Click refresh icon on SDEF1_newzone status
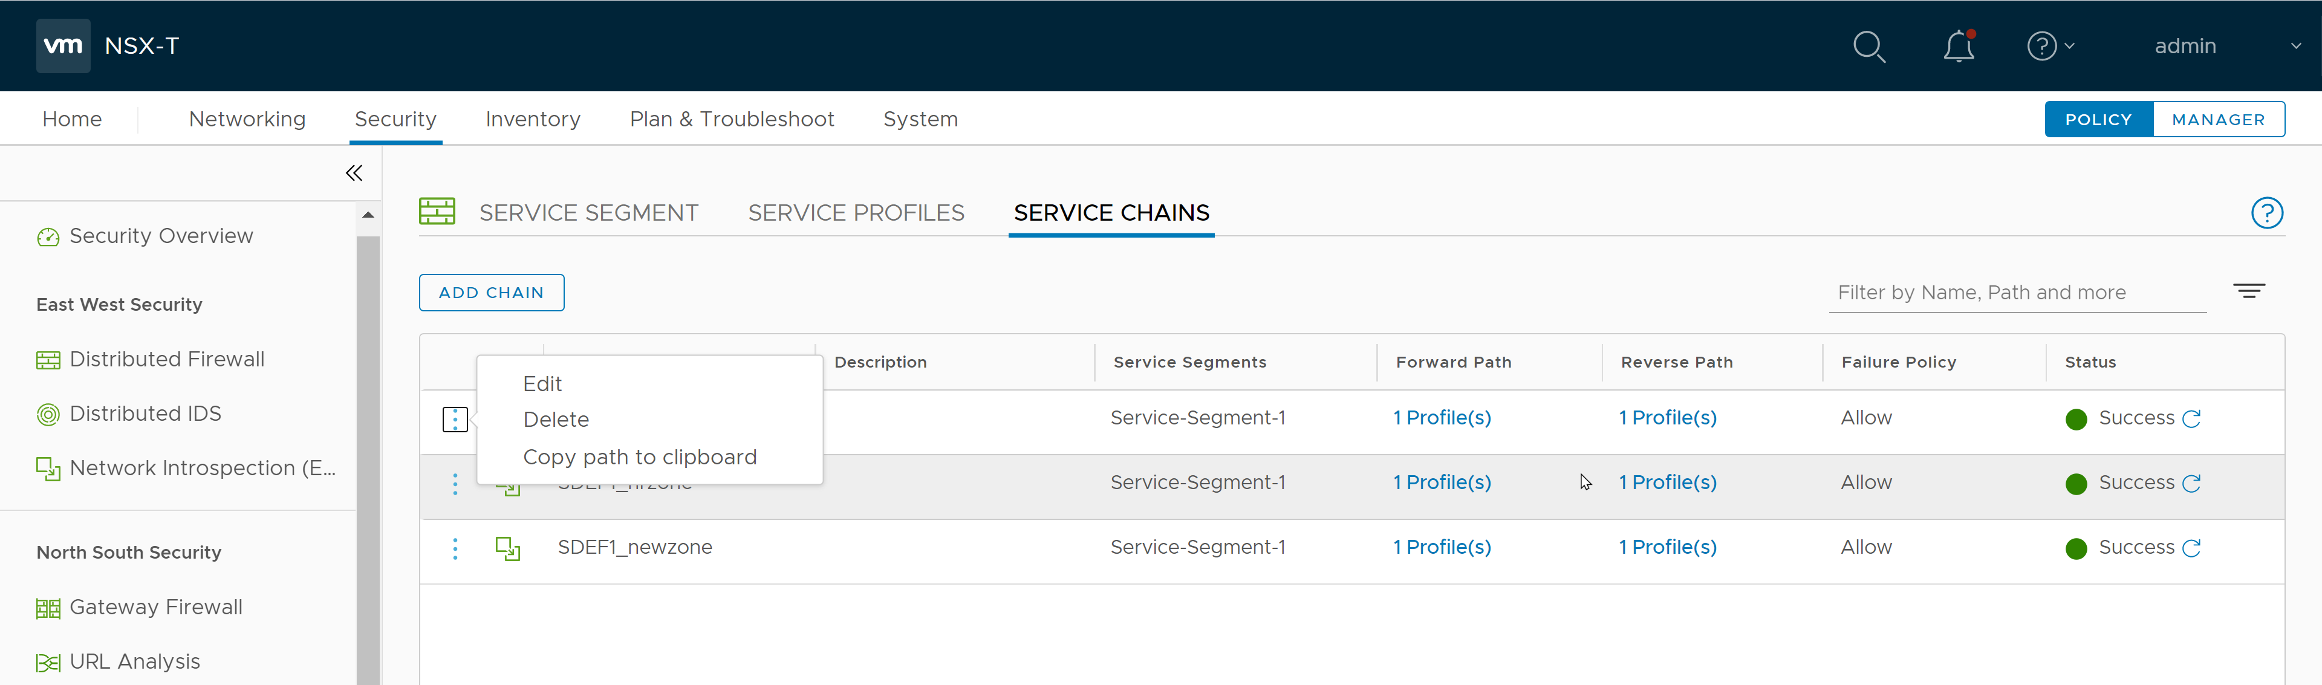The width and height of the screenshot is (2322, 685). pyautogui.click(x=2191, y=548)
